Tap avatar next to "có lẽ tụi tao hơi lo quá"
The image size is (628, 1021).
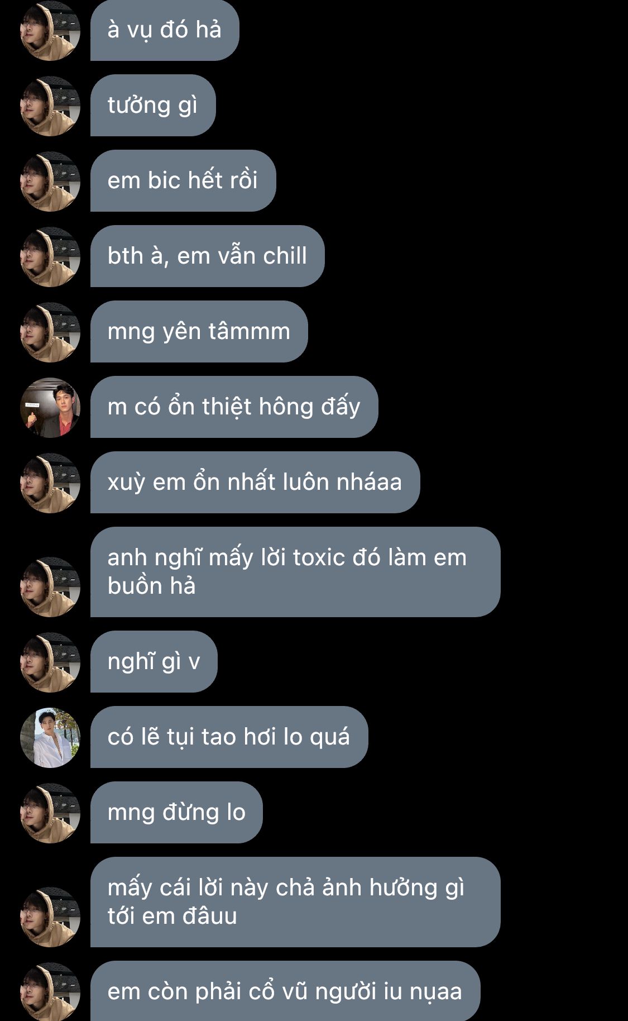pos(50,738)
